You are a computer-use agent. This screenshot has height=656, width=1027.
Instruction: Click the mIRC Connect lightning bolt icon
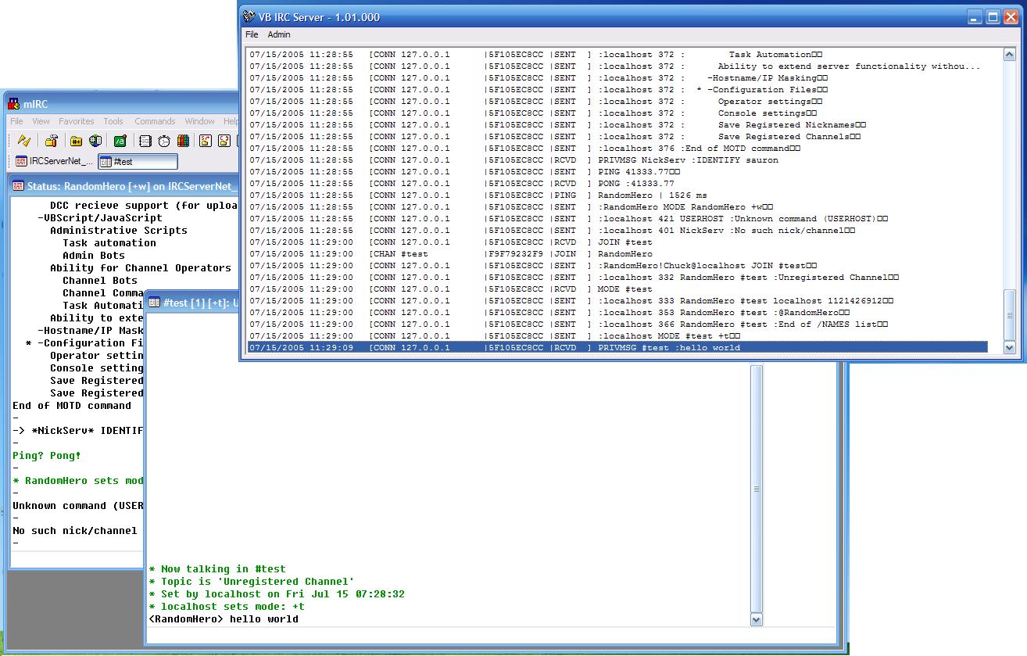click(x=24, y=141)
